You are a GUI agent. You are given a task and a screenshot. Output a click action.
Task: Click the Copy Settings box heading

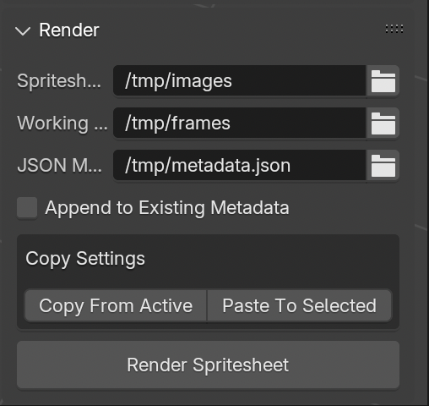pyautogui.click(x=85, y=259)
